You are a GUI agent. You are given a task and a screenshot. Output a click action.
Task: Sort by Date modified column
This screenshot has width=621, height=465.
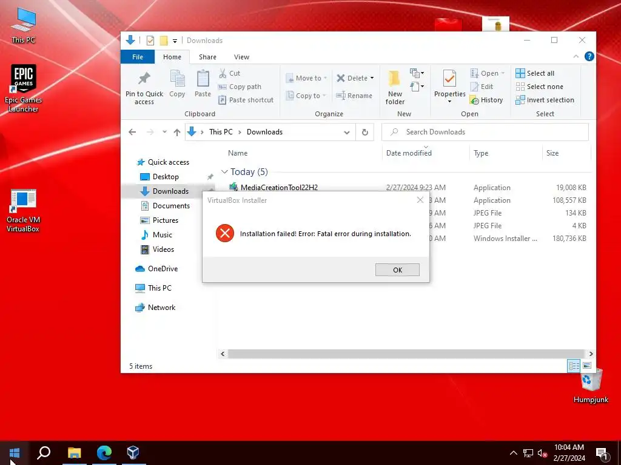point(409,153)
